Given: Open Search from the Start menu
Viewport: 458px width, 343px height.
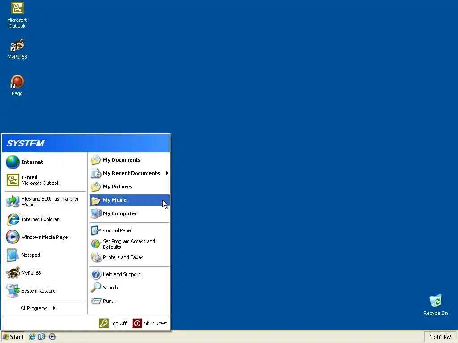Looking at the screenshot, I should coord(129,288).
